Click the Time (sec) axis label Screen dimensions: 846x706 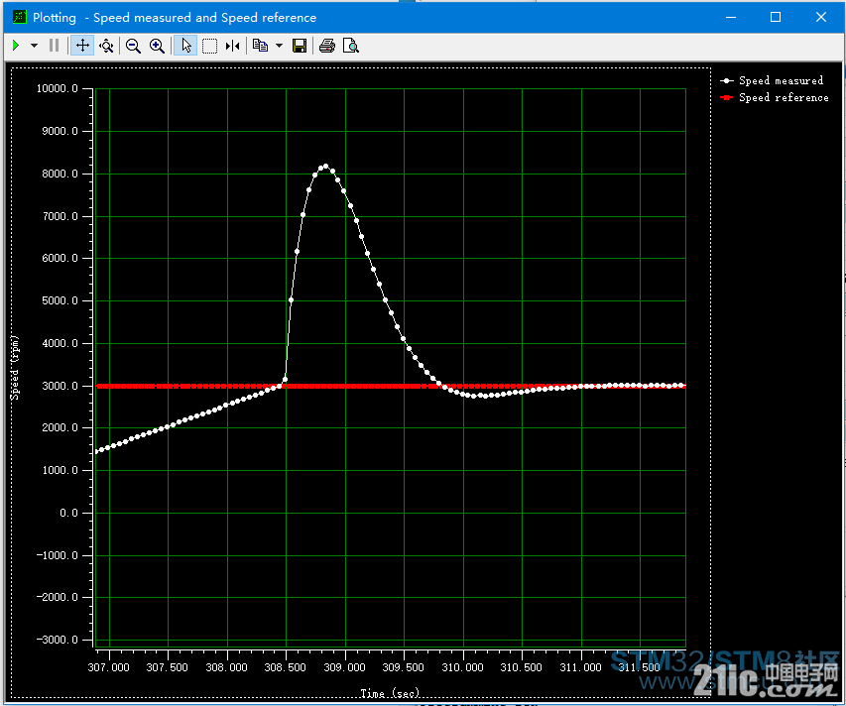(x=390, y=693)
